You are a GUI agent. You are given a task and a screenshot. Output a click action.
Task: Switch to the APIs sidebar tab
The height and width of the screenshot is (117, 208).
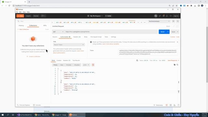(45, 25)
